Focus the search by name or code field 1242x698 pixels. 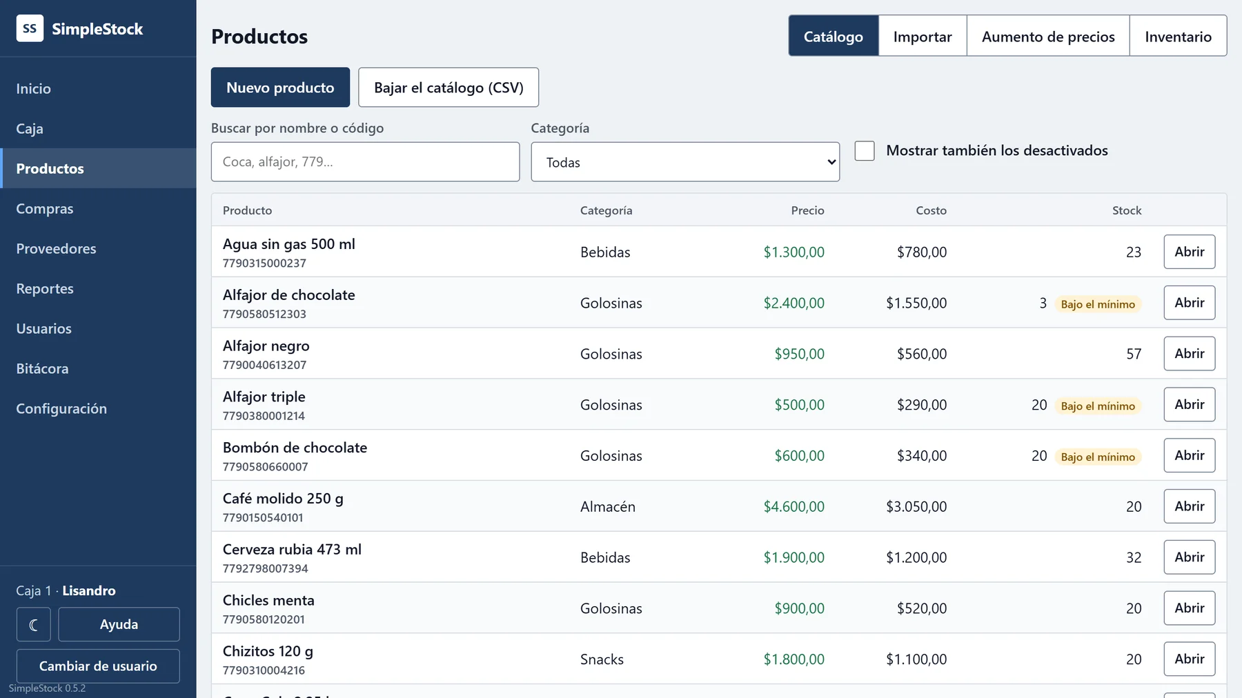pyautogui.click(x=365, y=162)
